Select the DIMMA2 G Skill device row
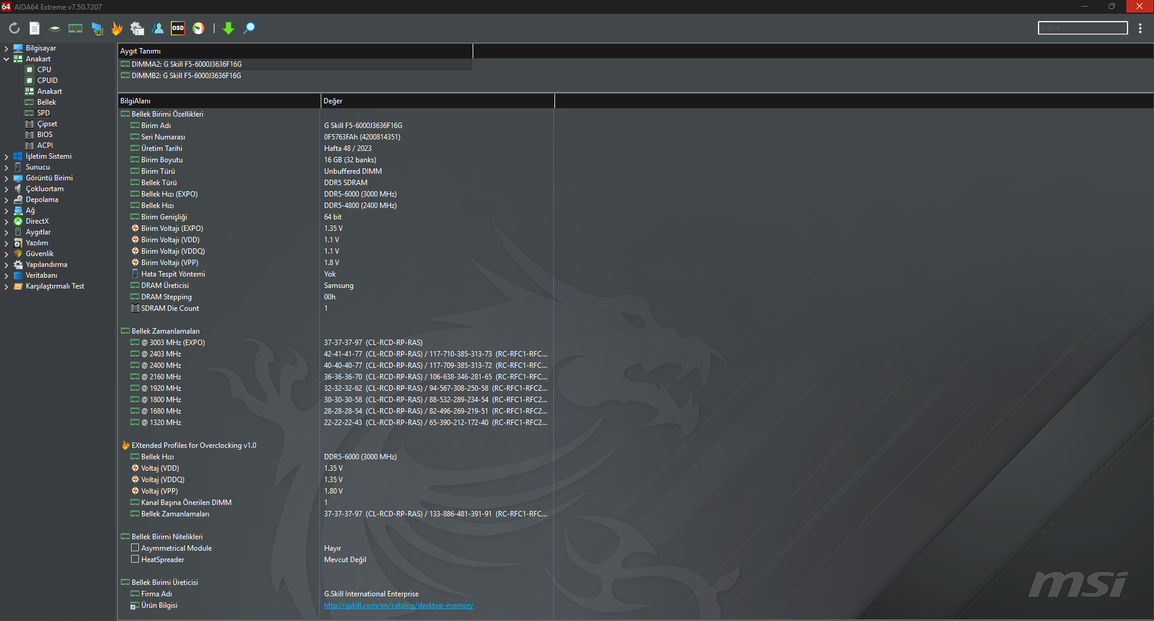 pos(295,64)
